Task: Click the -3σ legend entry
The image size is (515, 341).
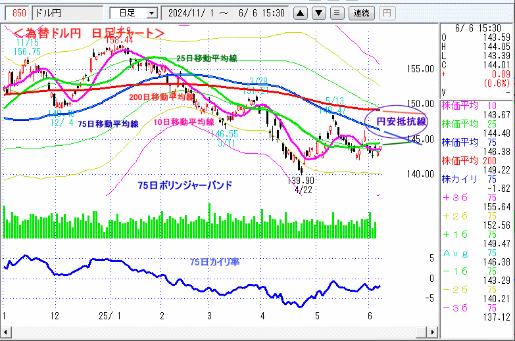Action: tap(470, 308)
